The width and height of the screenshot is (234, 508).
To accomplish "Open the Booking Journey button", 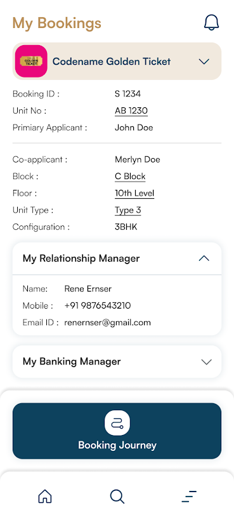I will 117,431.
